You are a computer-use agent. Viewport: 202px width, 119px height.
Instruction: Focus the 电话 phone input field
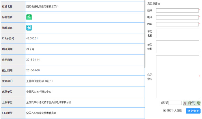tap(177, 17)
